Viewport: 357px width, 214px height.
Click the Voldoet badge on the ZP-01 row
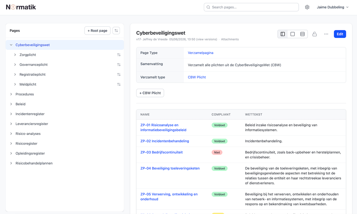[x=220, y=125]
